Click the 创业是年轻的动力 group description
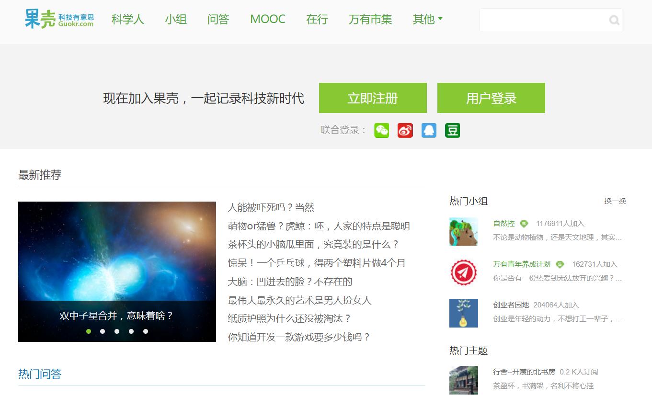The image size is (652, 396). click(x=558, y=319)
